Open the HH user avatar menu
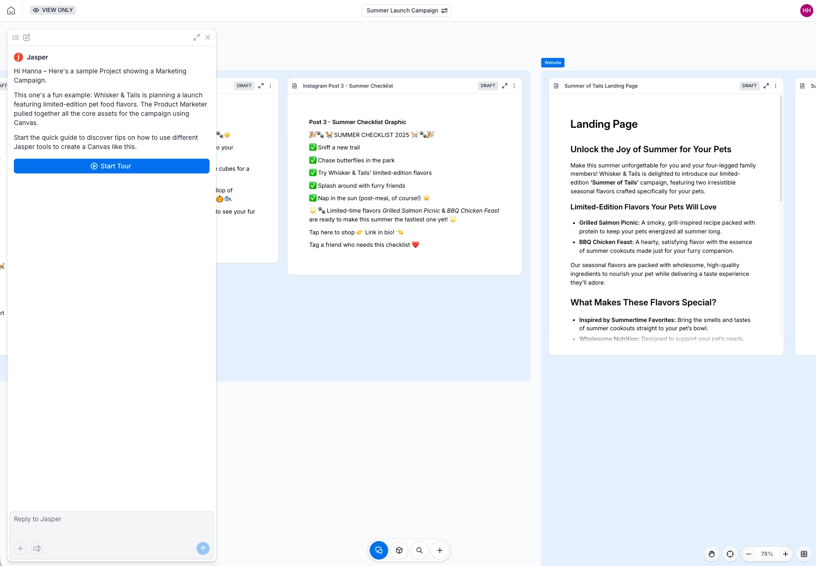The image size is (816, 566). point(806,11)
